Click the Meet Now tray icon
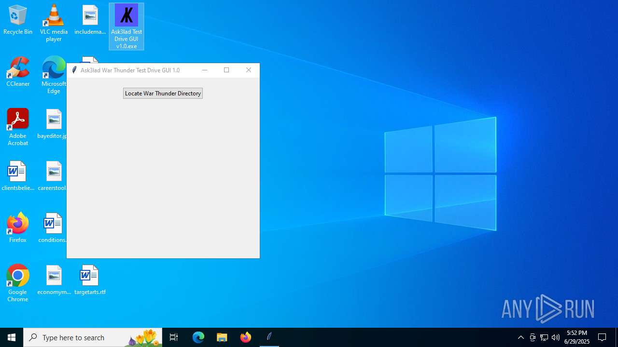The width and height of the screenshot is (618, 347). tap(533, 337)
